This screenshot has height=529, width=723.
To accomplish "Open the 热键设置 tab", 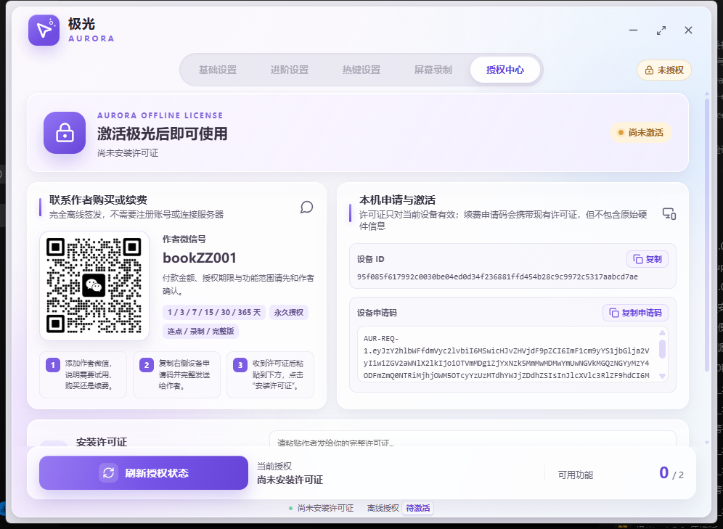I will (x=361, y=70).
